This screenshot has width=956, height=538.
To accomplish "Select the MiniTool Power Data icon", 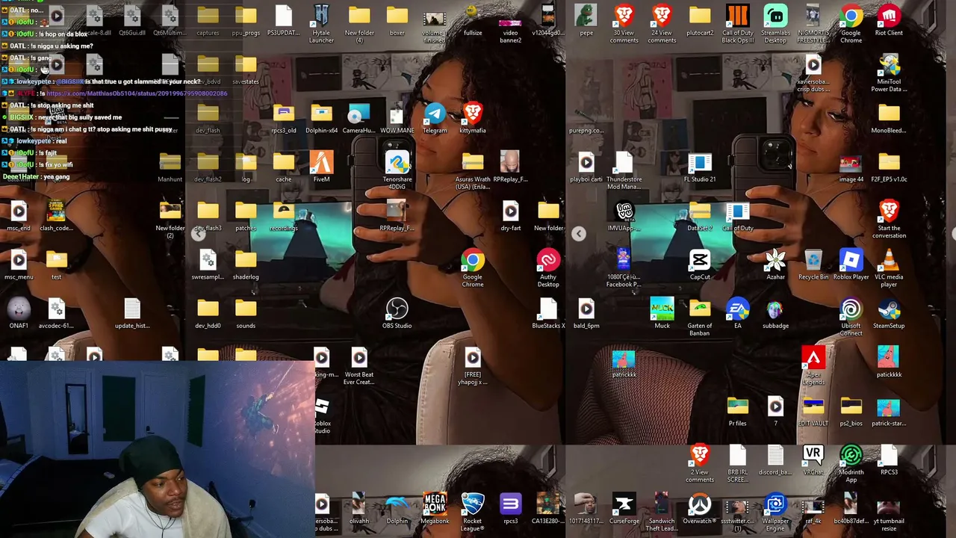I will 888,72.
